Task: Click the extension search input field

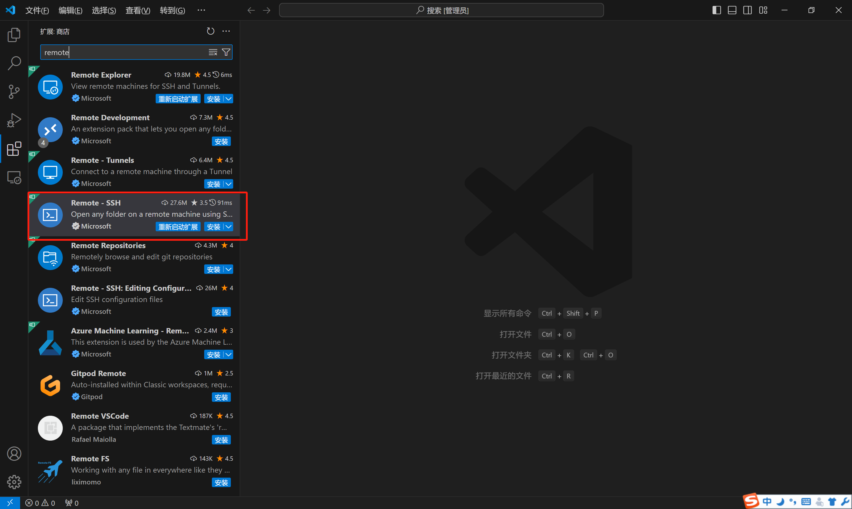Action: point(123,52)
